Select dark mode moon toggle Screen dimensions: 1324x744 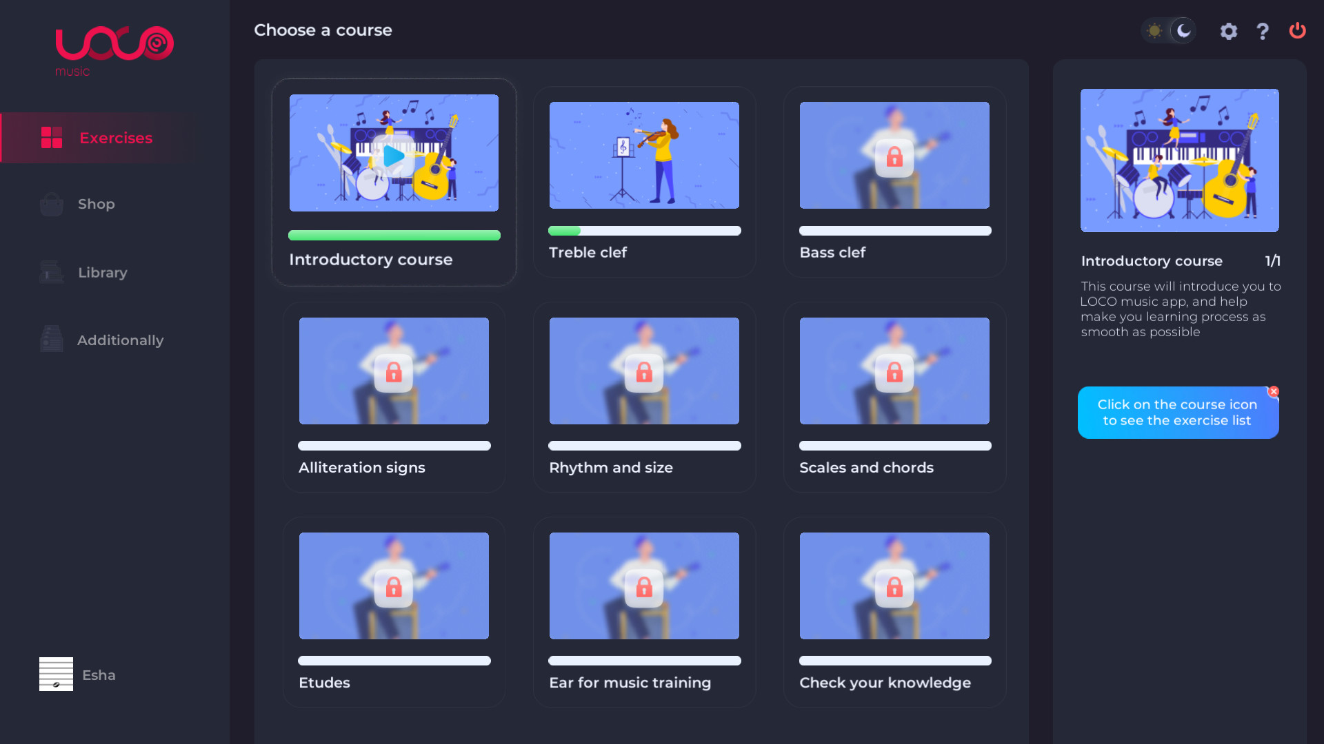click(x=1183, y=31)
